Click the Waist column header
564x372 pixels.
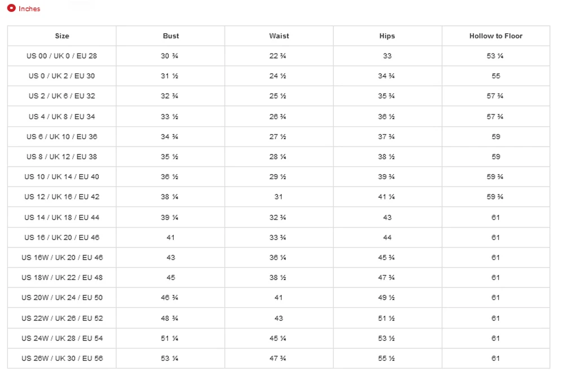(279, 36)
